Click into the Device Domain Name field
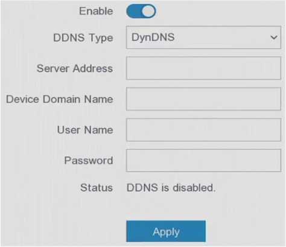The width and height of the screenshot is (286, 247). point(203,99)
